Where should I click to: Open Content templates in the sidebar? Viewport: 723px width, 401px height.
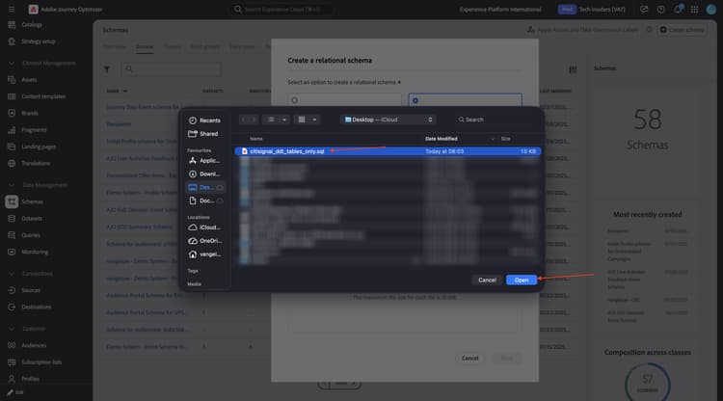tap(43, 96)
